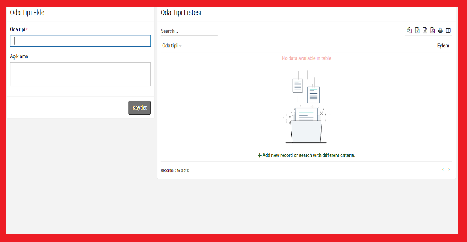Focus the Oda tipi text input
This screenshot has height=242, width=467.
pos(80,41)
